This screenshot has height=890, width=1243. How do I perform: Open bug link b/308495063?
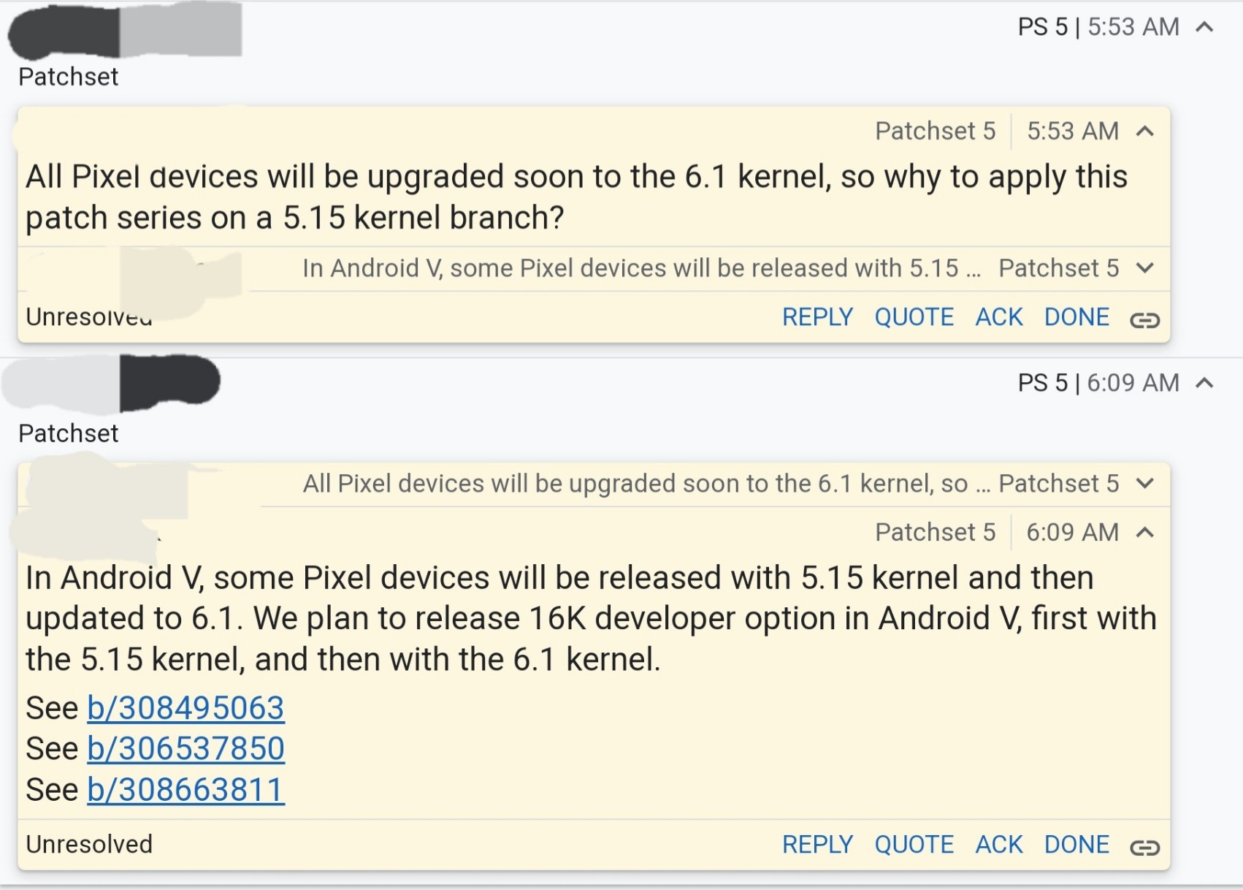(186, 708)
